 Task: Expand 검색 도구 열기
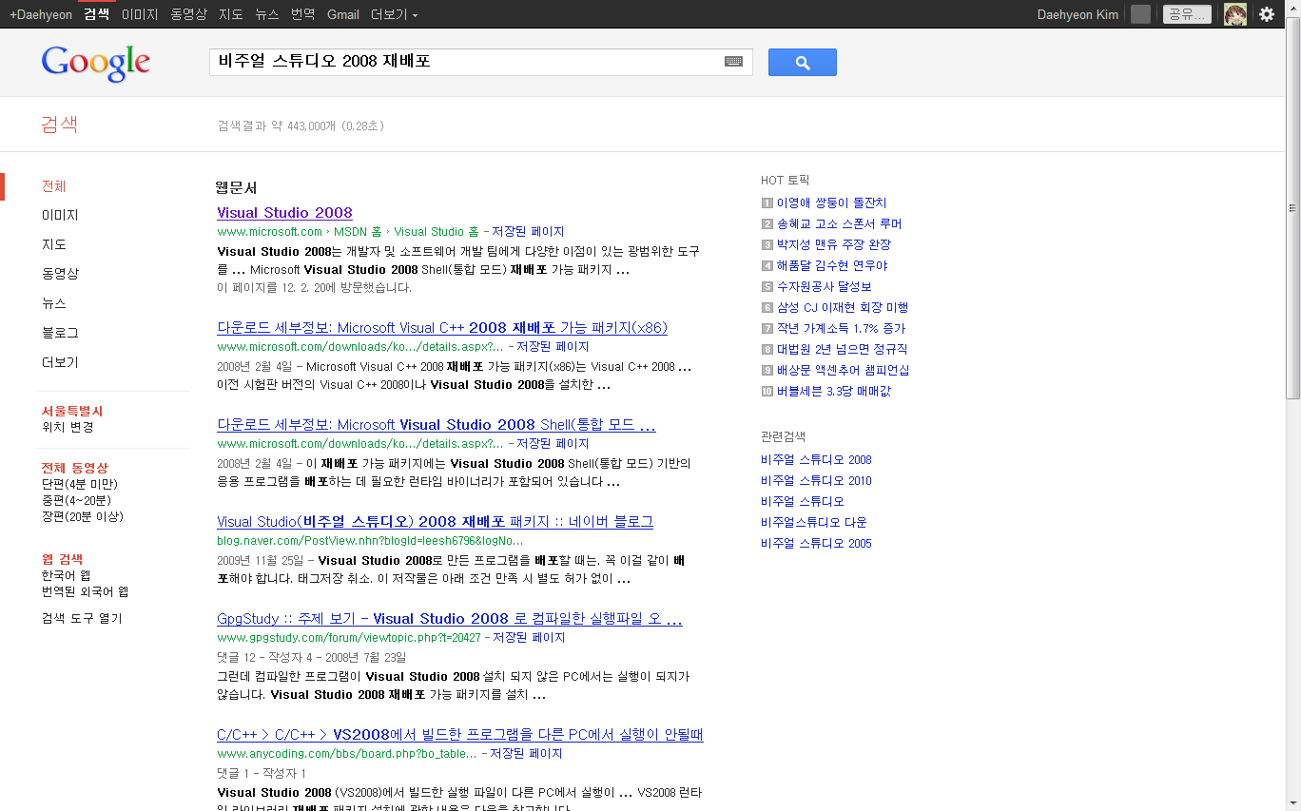82,618
